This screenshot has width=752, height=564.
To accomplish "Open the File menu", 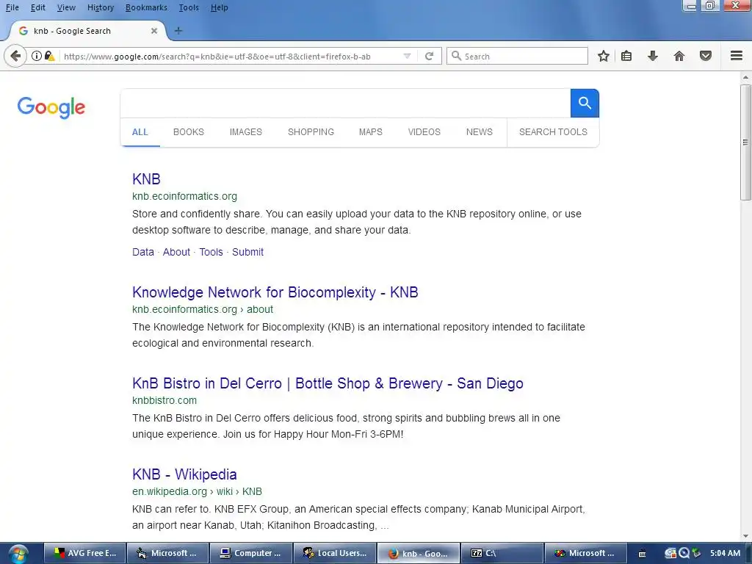I will coord(12,7).
